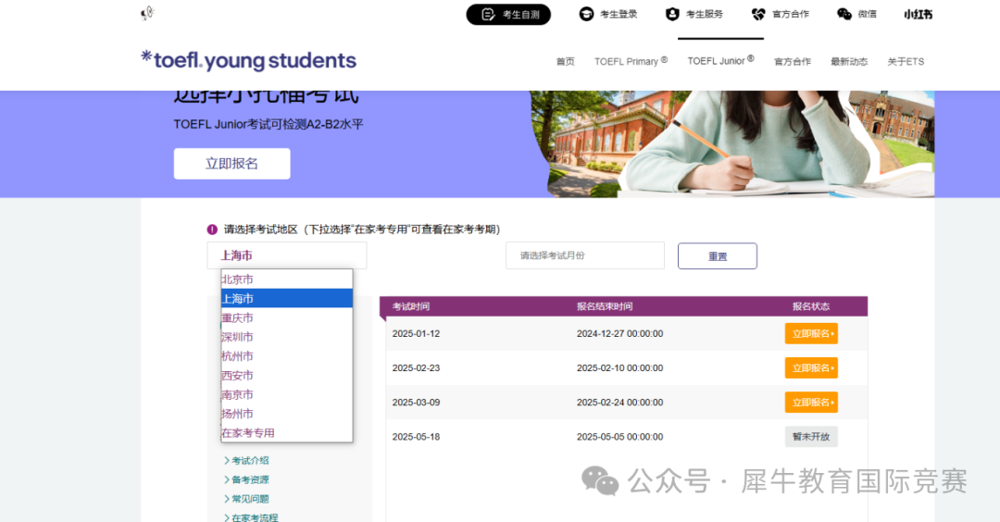Click the TOEFL Junior考试可检测A2-B2水平 text
Screen dimensions: 1000x522
269,124
